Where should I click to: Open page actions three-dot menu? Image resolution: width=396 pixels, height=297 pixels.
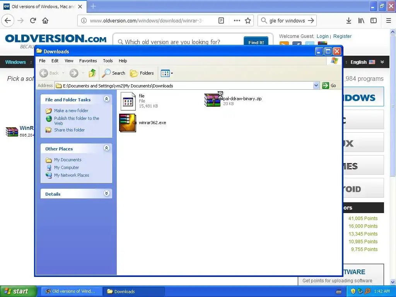[237, 20]
